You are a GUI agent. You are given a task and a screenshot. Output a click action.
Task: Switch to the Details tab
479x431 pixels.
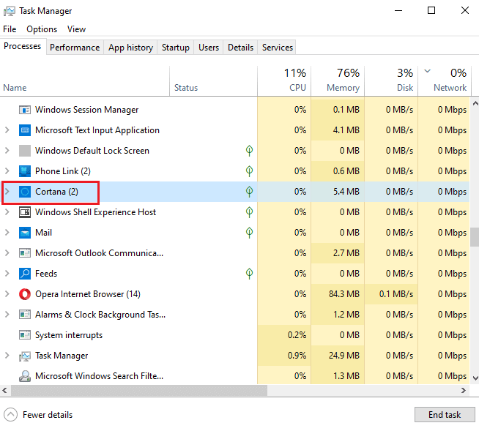(x=240, y=48)
